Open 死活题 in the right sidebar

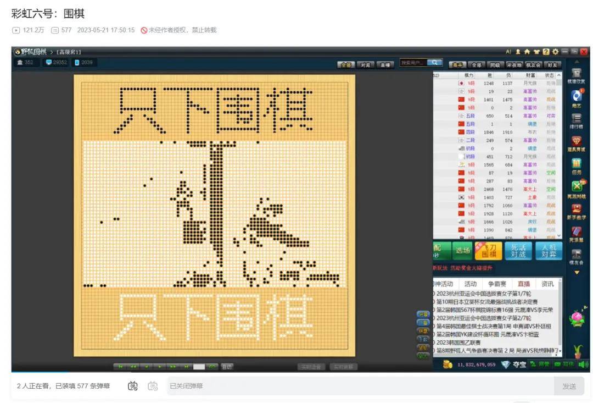(x=576, y=234)
